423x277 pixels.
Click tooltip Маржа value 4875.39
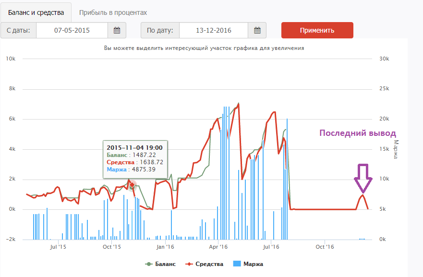click(x=144, y=169)
